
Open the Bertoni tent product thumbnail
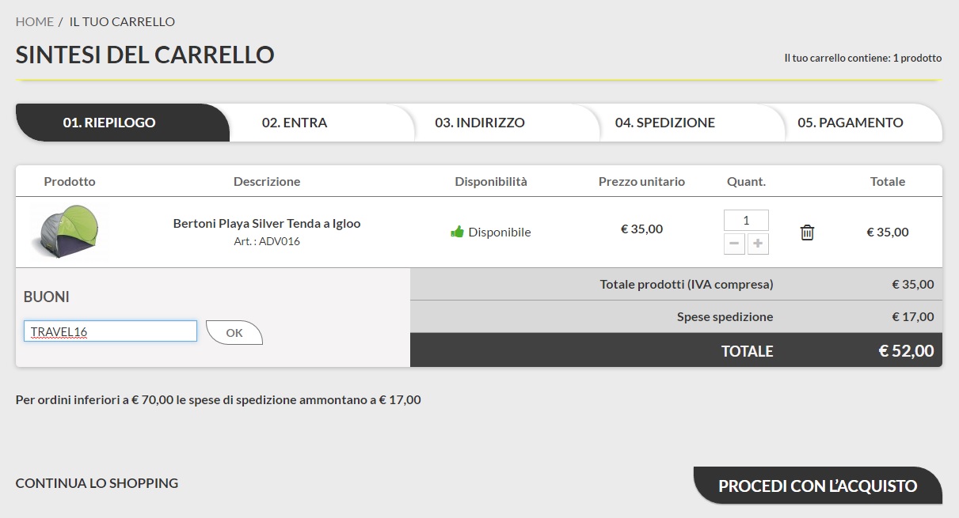point(69,232)
